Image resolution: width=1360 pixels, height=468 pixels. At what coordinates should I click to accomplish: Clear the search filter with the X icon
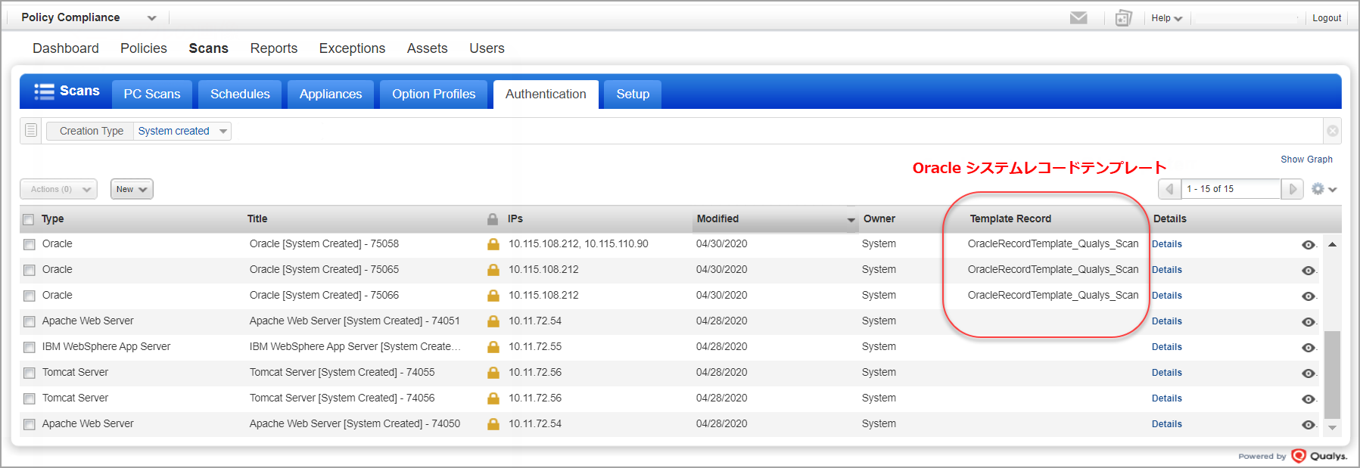click(x=1333, y=131)
